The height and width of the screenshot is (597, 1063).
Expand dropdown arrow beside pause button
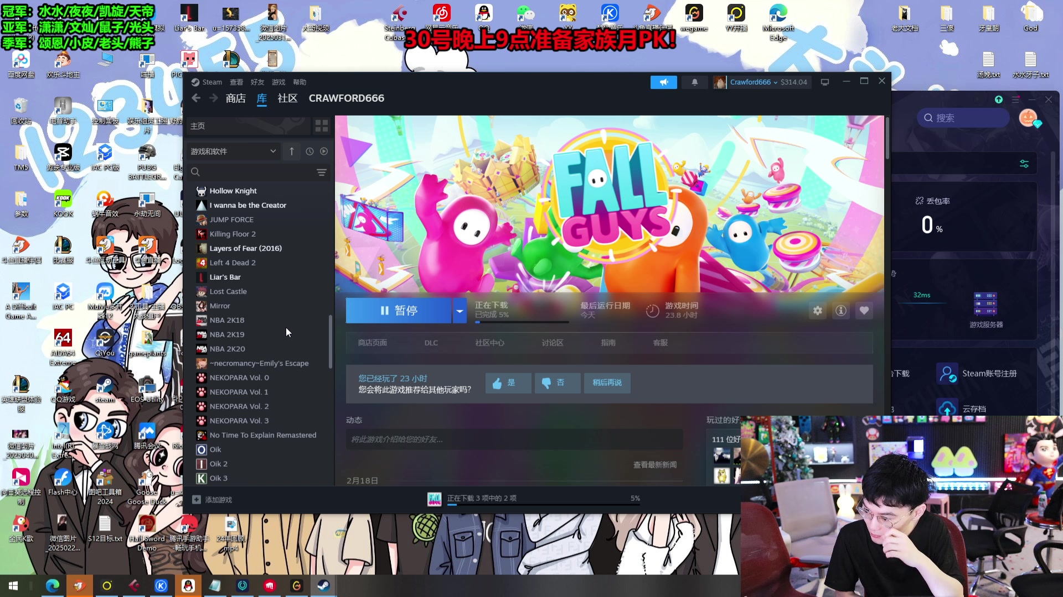(x=460, y=311)
